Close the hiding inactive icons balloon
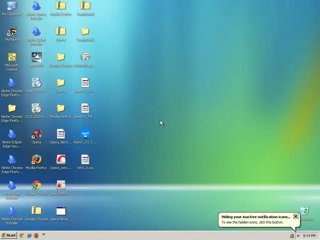This screenshot has height=240, width=320. coord(296,217)
